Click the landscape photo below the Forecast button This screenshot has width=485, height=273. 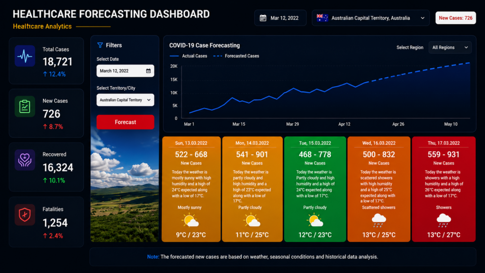click(125, 186)
